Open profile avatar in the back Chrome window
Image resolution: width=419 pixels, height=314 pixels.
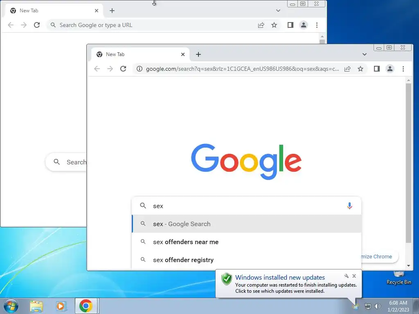pyautogui.click(x=304, y=25)
